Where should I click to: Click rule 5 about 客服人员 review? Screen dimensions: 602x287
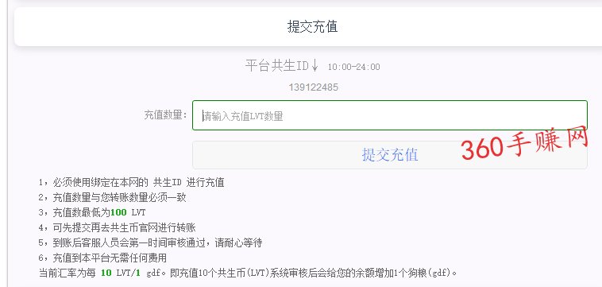pos(151,242)
